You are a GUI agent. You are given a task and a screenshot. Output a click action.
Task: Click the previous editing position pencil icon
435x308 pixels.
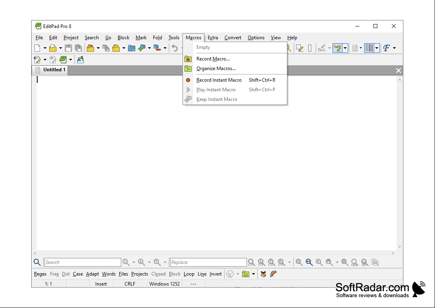[37, 59]
